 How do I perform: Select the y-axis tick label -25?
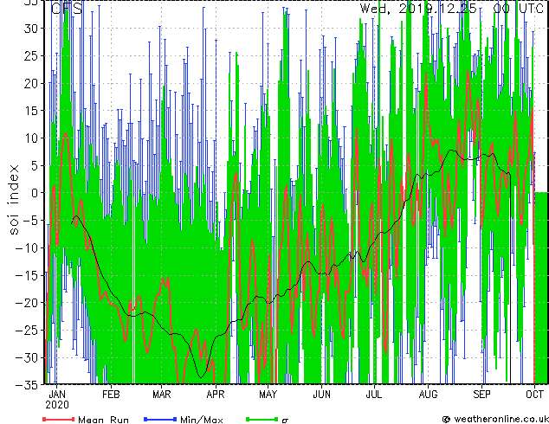click(x=27, y=330)
